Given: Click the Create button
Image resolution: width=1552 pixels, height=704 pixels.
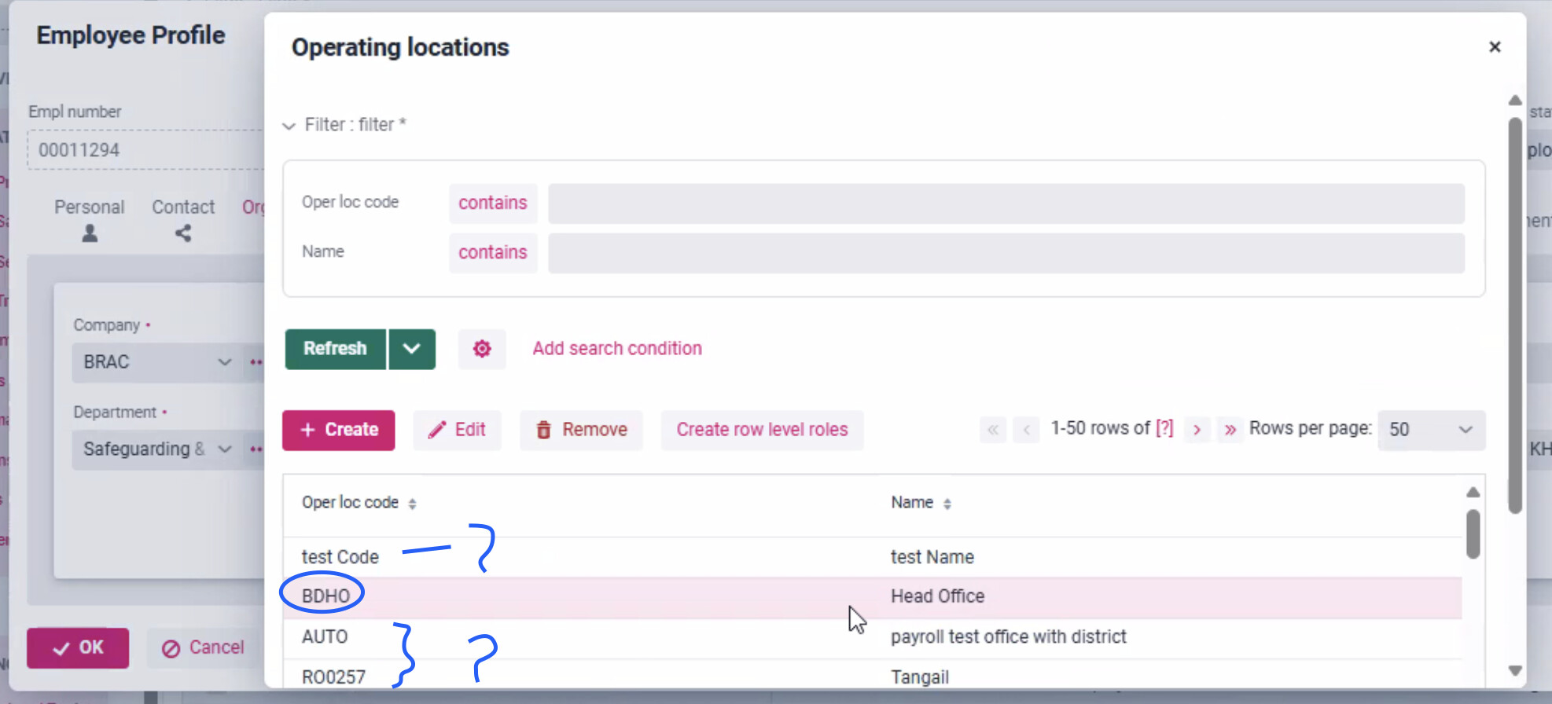Looking at the screenshot, I should click(x=339, y=430).
